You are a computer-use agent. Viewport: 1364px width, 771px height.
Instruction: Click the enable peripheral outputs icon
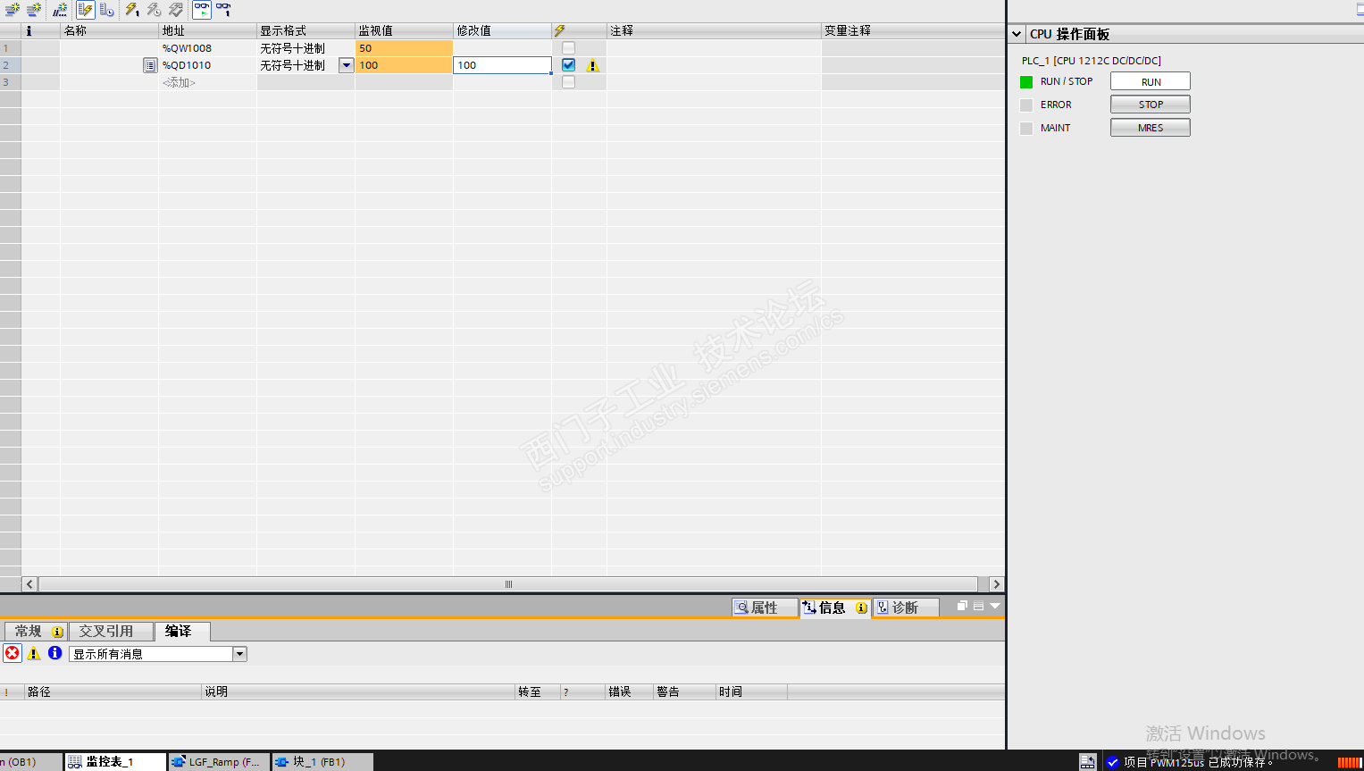click(x=176, y=10)
